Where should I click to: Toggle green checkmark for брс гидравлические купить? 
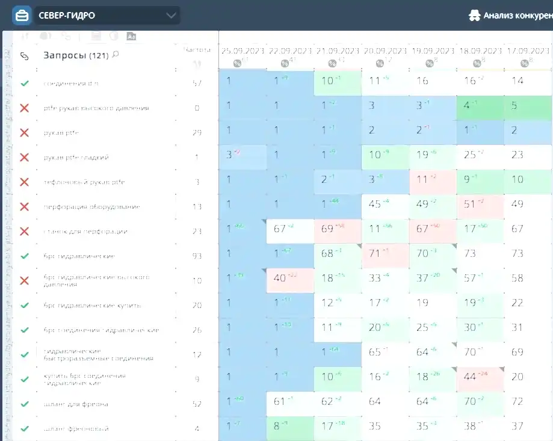click(x=25, y=306)
